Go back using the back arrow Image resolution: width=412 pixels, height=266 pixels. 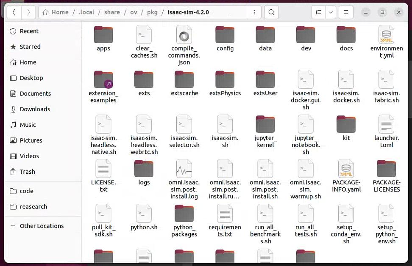click(14, 12)
